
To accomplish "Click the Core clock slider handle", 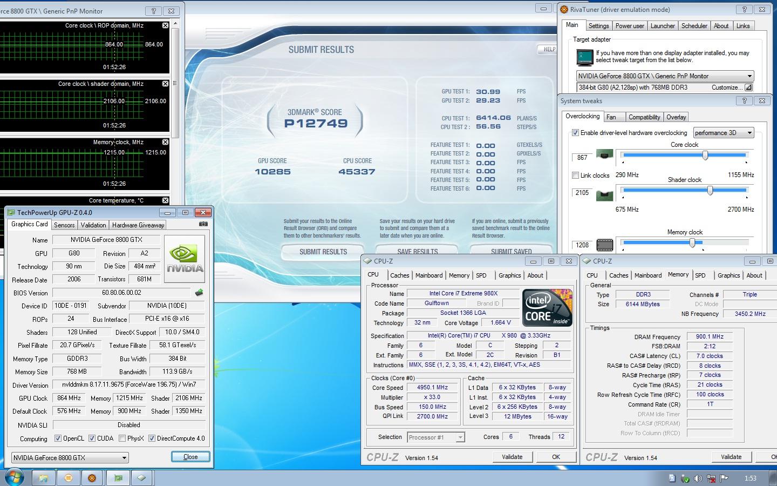I will (x=705, y=156).
